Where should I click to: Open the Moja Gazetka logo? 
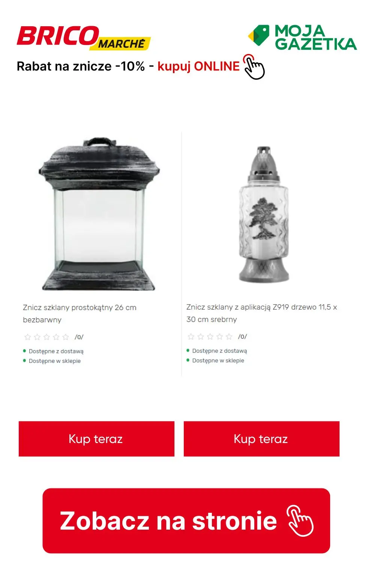[302, 37]
